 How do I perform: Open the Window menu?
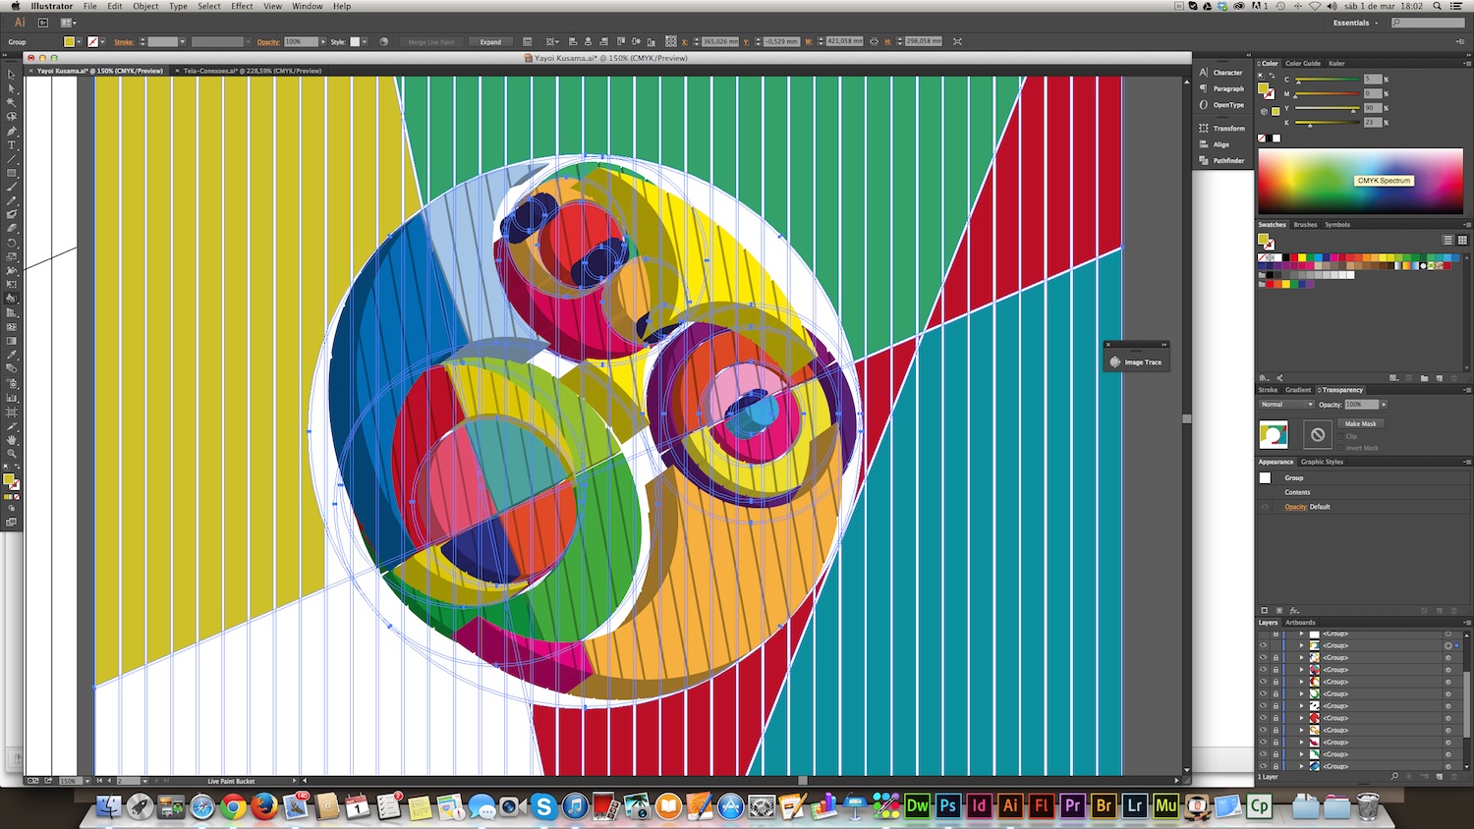pyautogui.click(x=308, y=6)
